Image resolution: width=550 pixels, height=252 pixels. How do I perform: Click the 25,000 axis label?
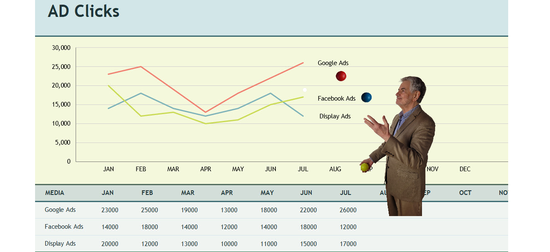(x=61, y=67)
